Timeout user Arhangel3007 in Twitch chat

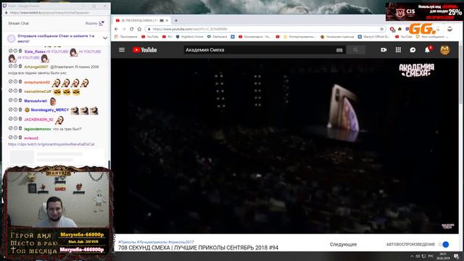[x=15, y=66]
